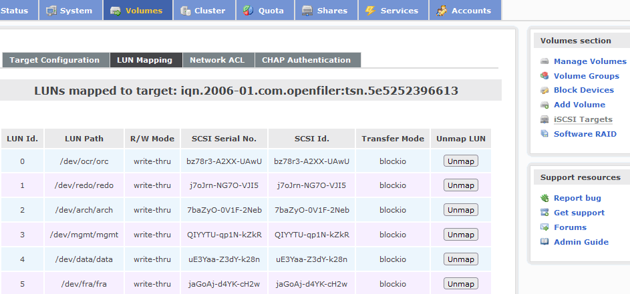Unmap LUN 5 at /dev/fra/fra
Screen dimensions: 630x294
coord(461,284)
